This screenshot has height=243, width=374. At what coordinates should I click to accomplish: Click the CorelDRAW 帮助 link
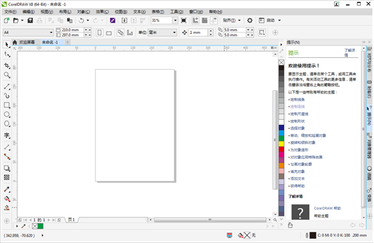pyautogui.click(x=327, y=208)
